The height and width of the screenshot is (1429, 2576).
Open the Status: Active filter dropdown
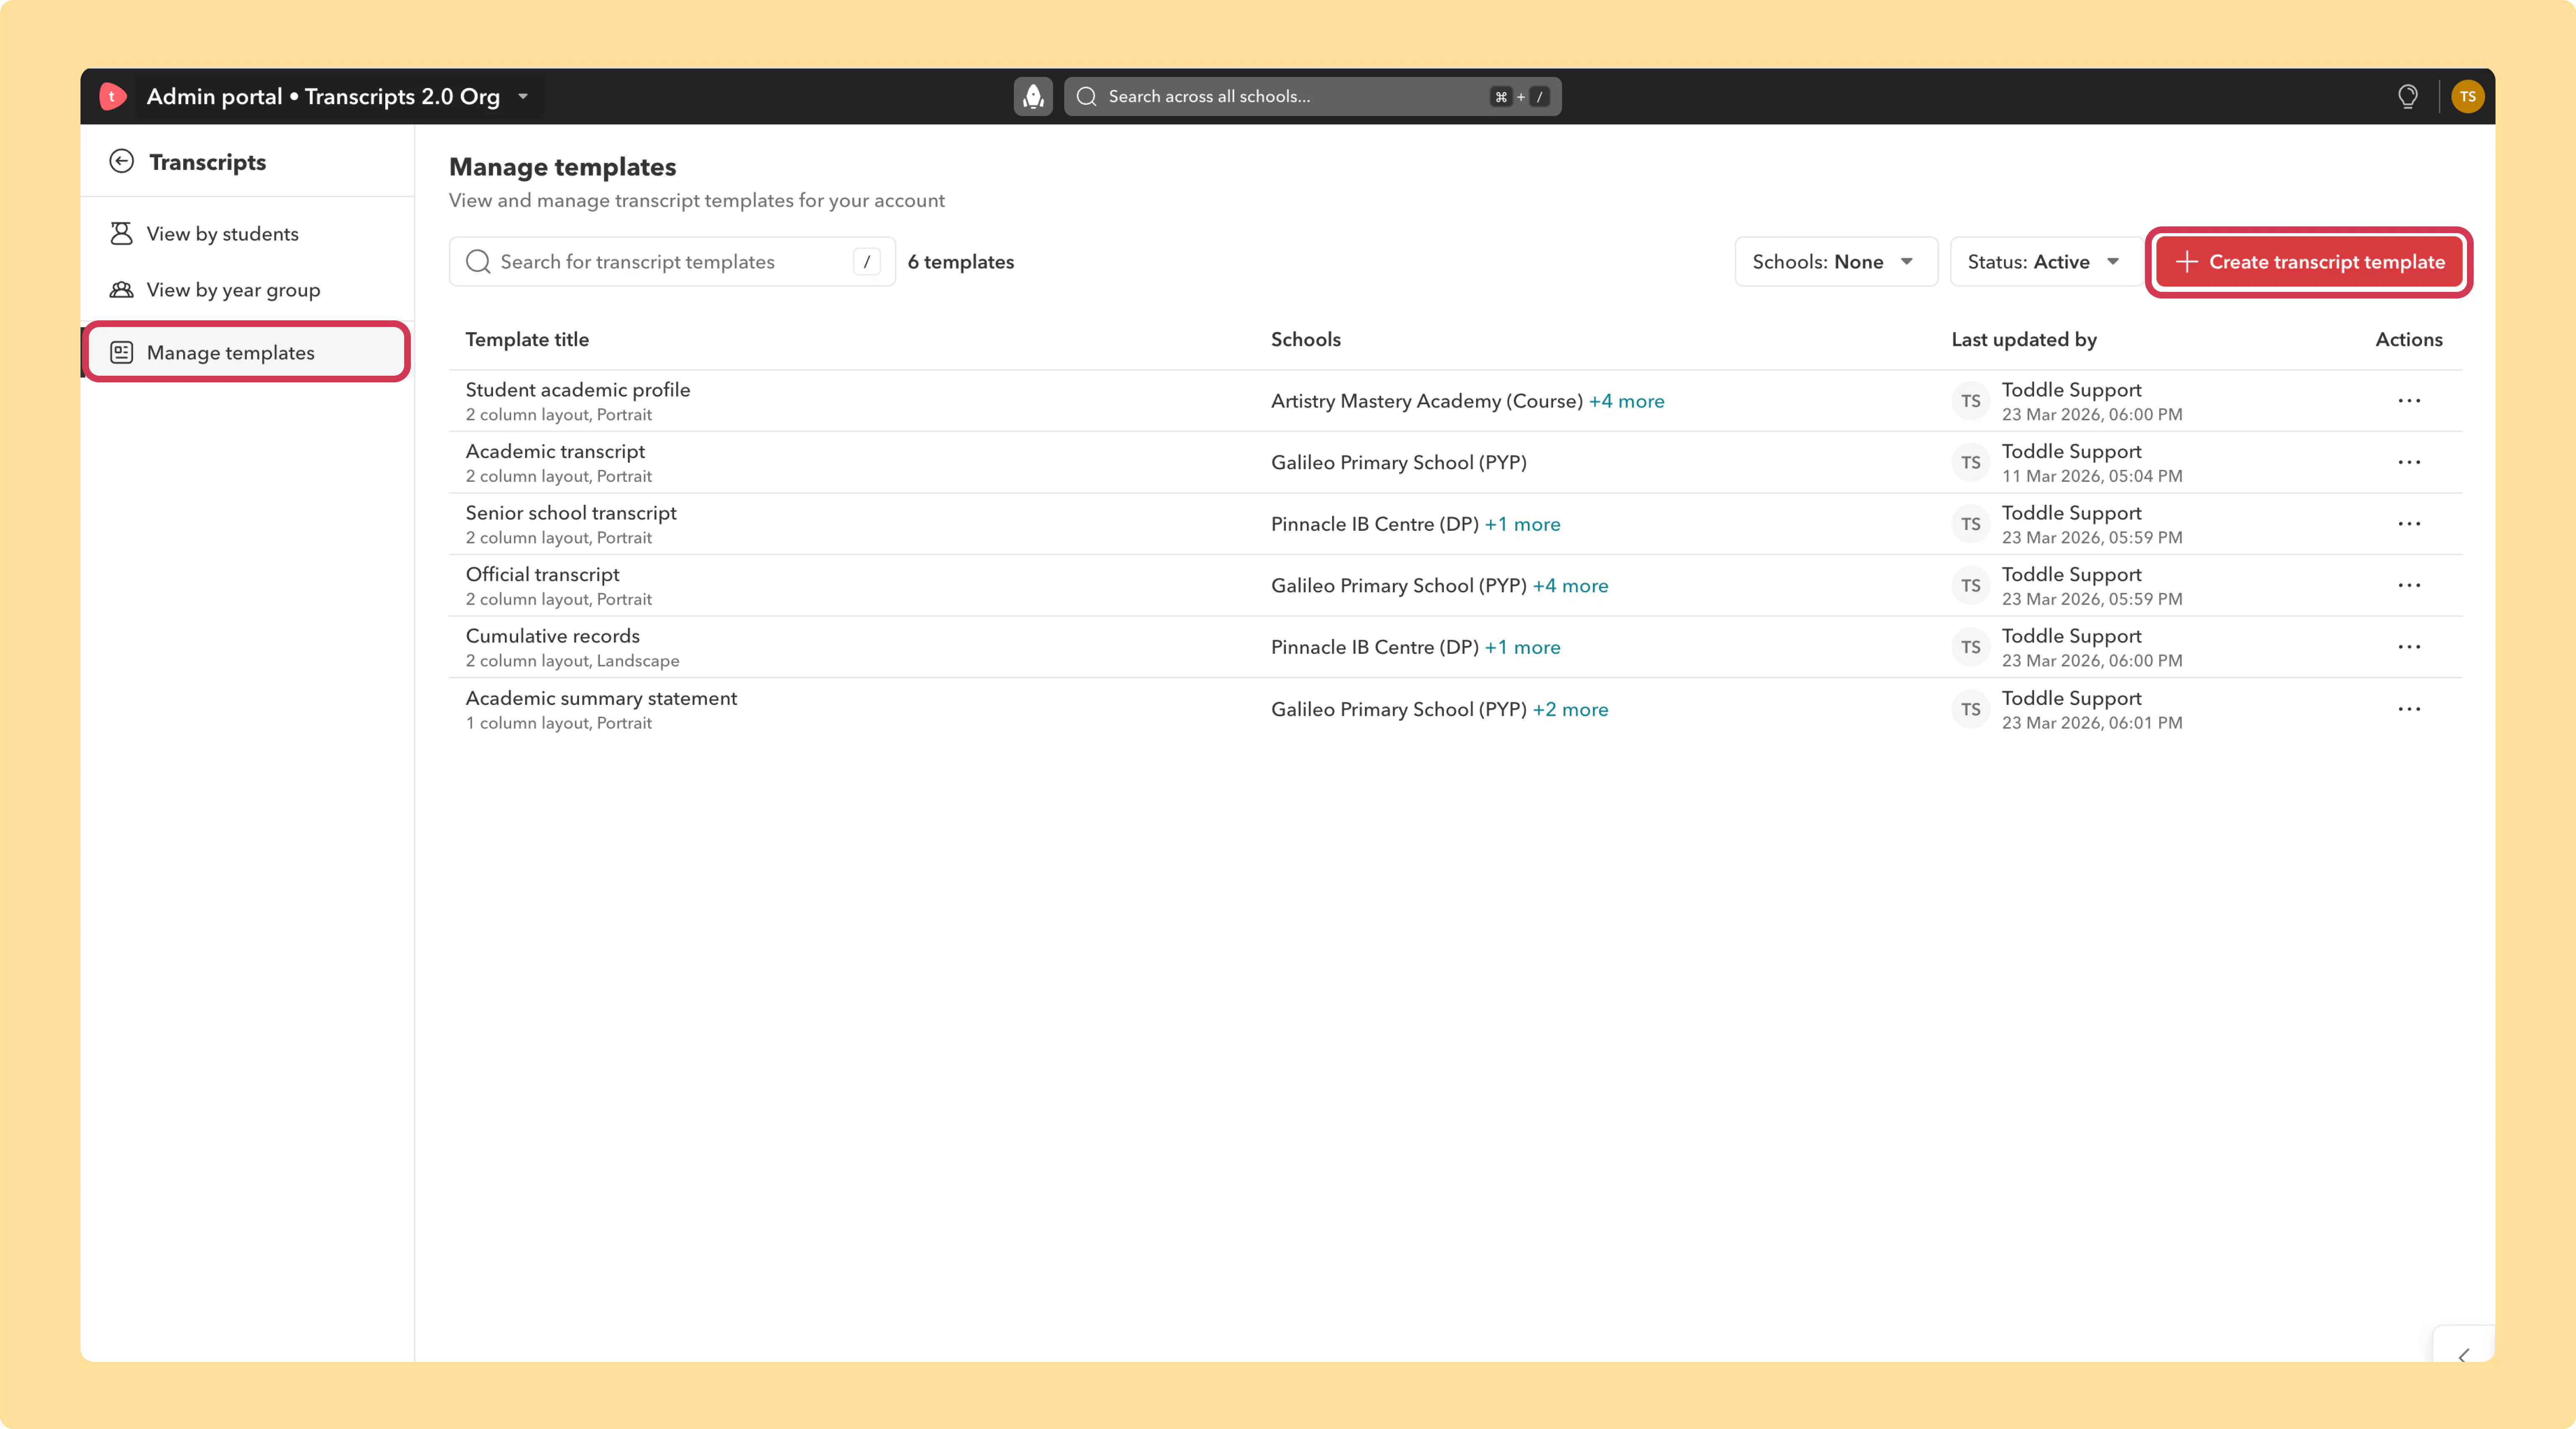(x=2045, y=262)
